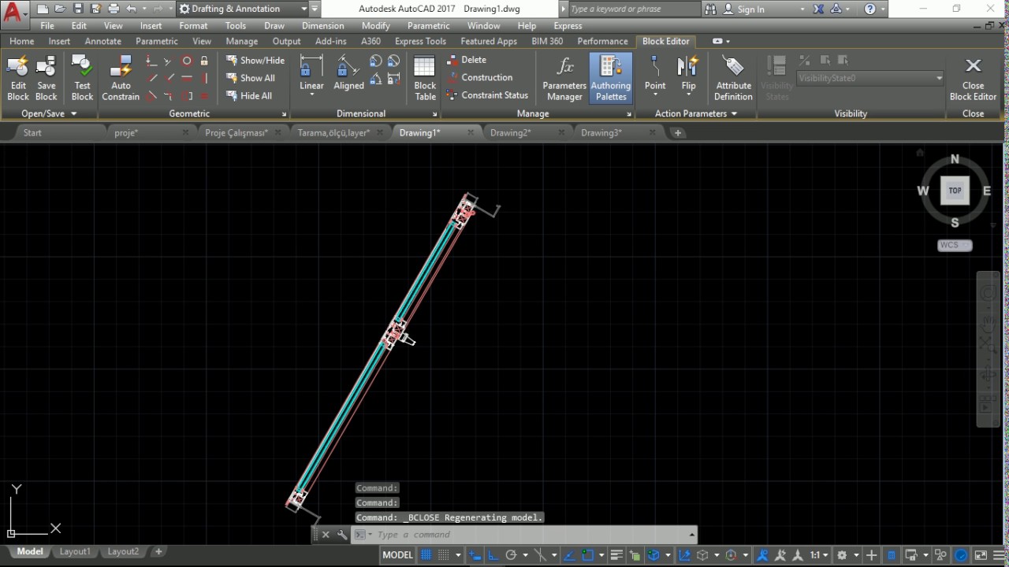Select the red circle Concentric constraint icon
Screen dimensions: 1009x567
pyautogui.click(x=187, y=61)
